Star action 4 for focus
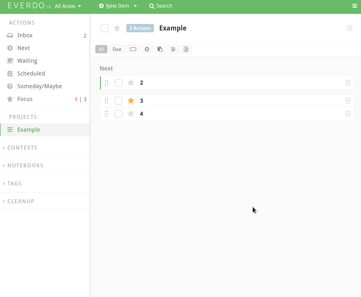361x297 pixels. coord(131,114)
